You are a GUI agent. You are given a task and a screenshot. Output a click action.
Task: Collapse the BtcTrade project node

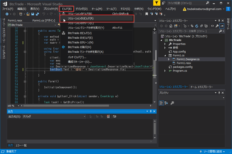[162, 40]
